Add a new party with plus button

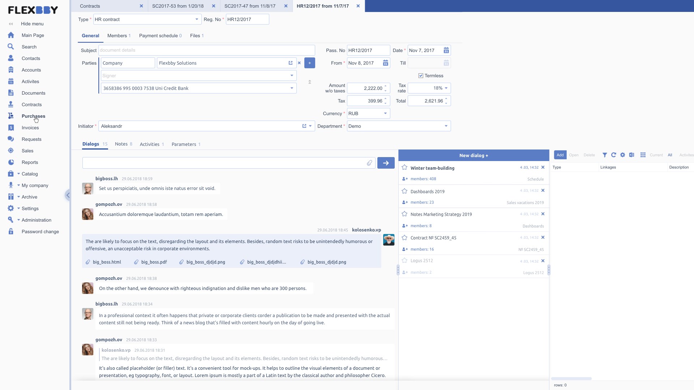pos(310,63)
